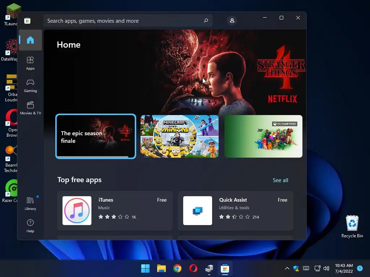The width and height of the screenshot is (370, 277).
Task: Click in the Search apps, games field
Action: point(128,21)
